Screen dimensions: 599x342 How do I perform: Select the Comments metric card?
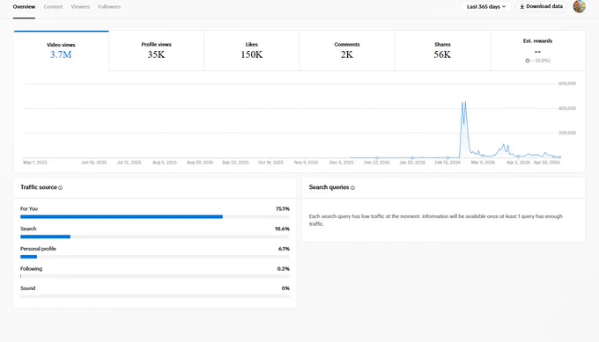tap(347, 51)
